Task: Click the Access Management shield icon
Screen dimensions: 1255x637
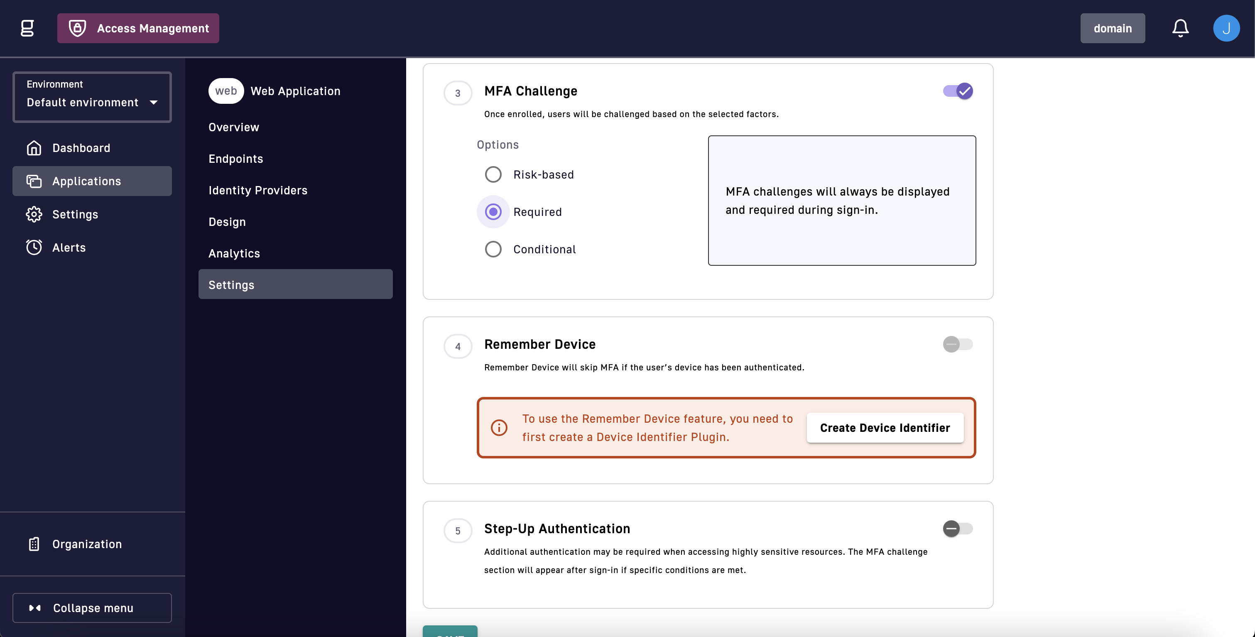Action: coord(78,28)
